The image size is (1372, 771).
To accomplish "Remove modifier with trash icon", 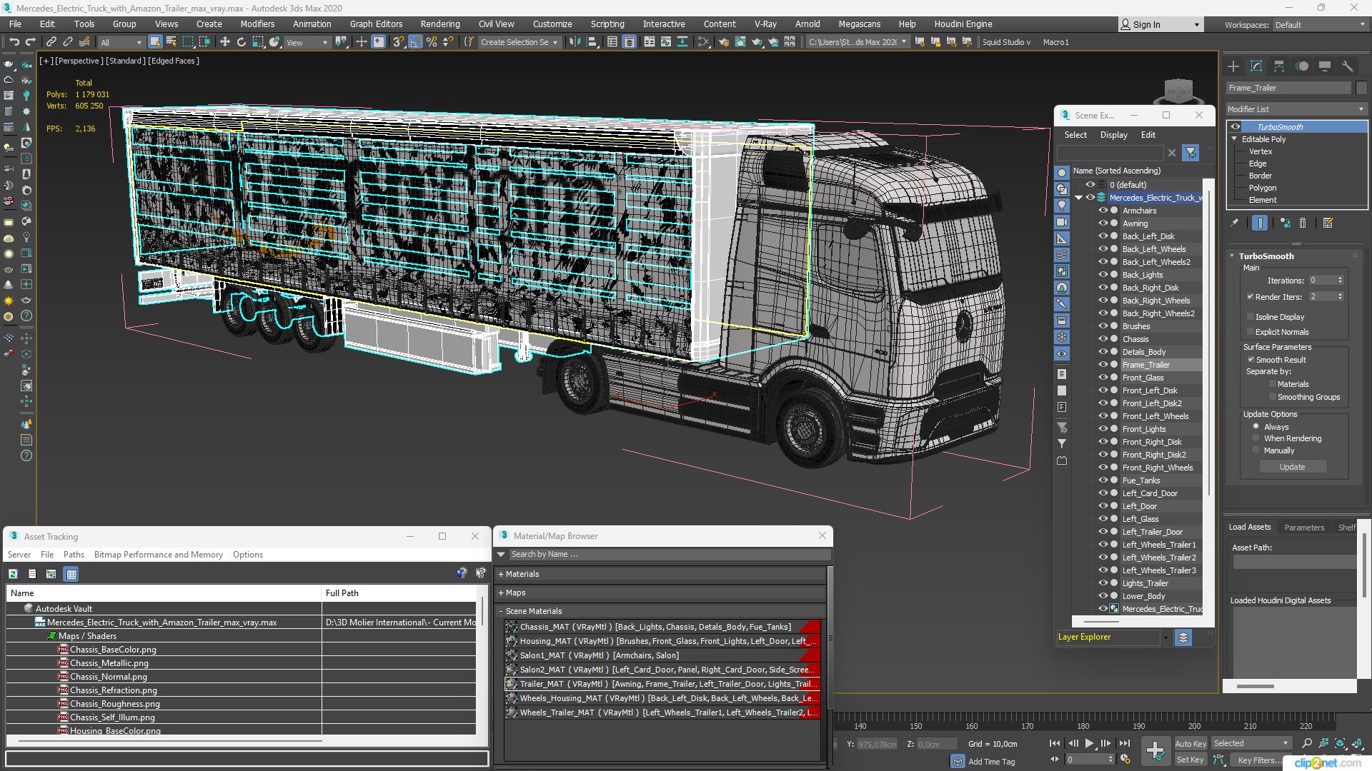I will [x=1303, y=223].
